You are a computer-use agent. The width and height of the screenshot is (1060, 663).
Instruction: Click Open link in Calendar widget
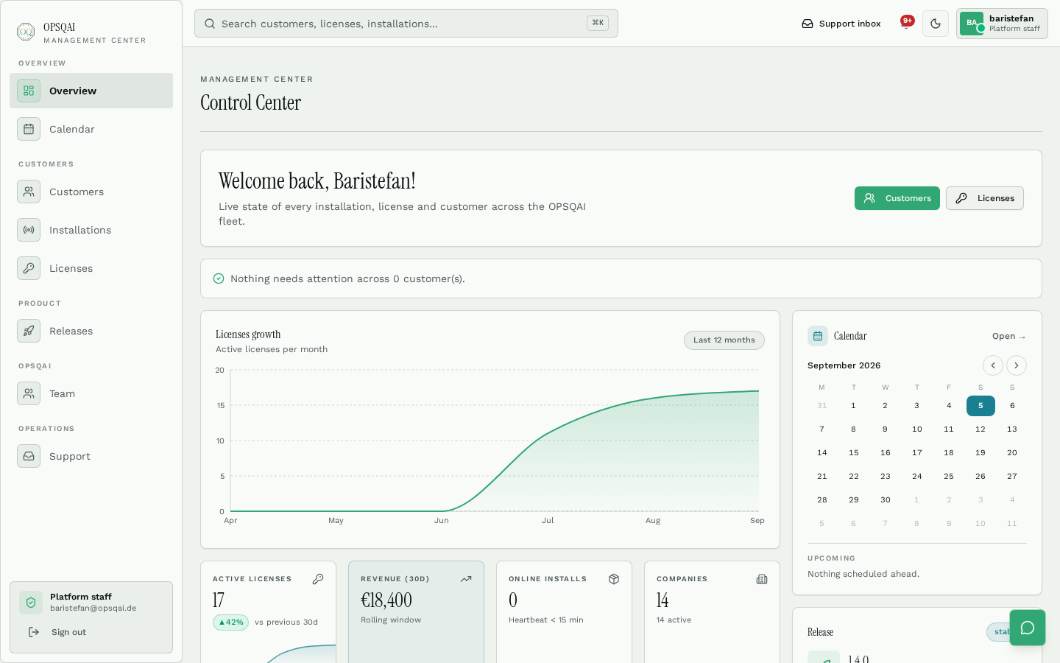coord(1008,336)
